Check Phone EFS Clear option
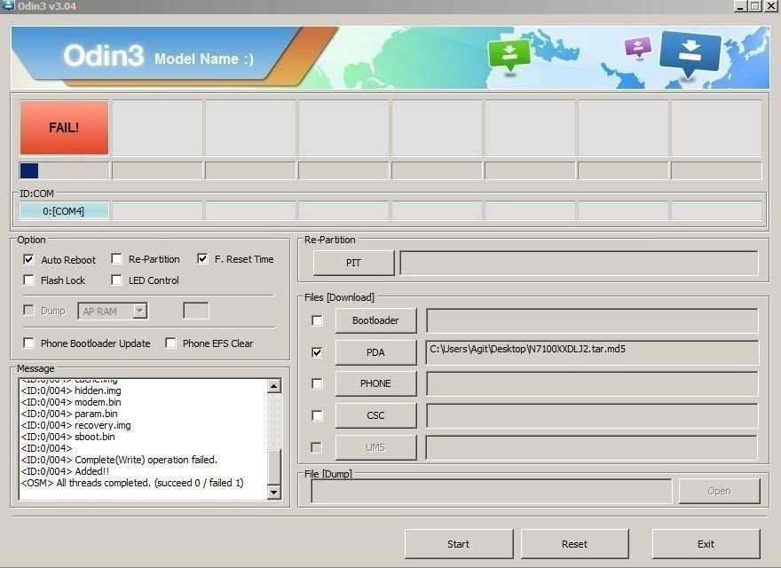 pyautogui.click(x=170, y=343)
